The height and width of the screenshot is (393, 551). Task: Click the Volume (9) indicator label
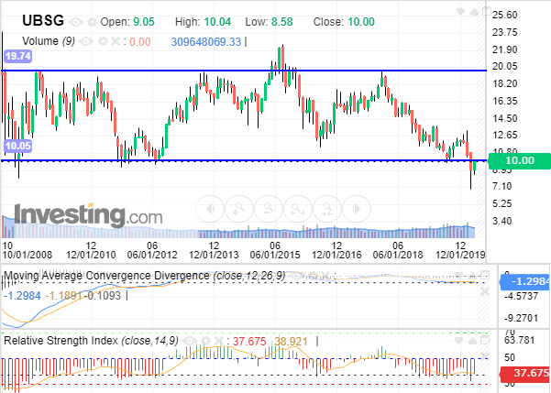pyautogui.click(x=49, y=41)
